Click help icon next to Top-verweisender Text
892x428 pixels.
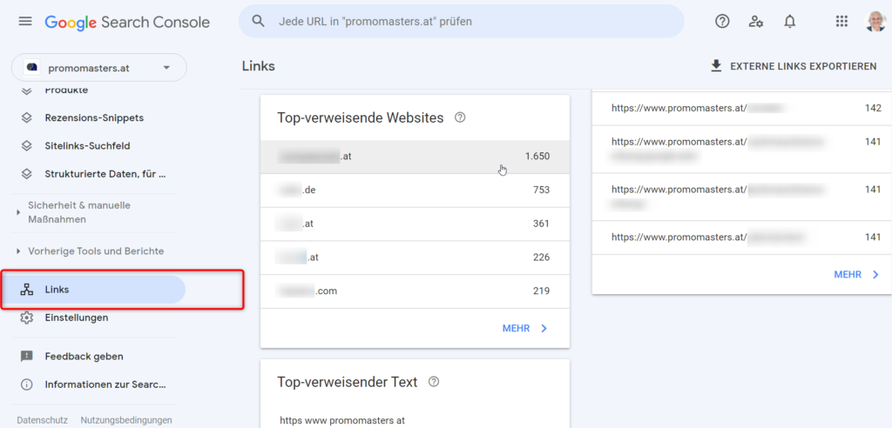434,382
